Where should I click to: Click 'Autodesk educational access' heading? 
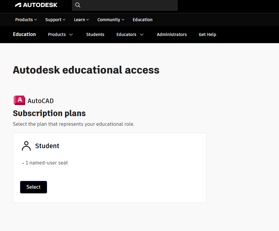click(86, 70)
